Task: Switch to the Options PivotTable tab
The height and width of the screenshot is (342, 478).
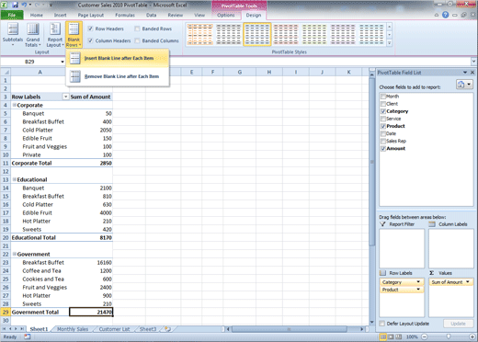Action: (x=226, y=15)
